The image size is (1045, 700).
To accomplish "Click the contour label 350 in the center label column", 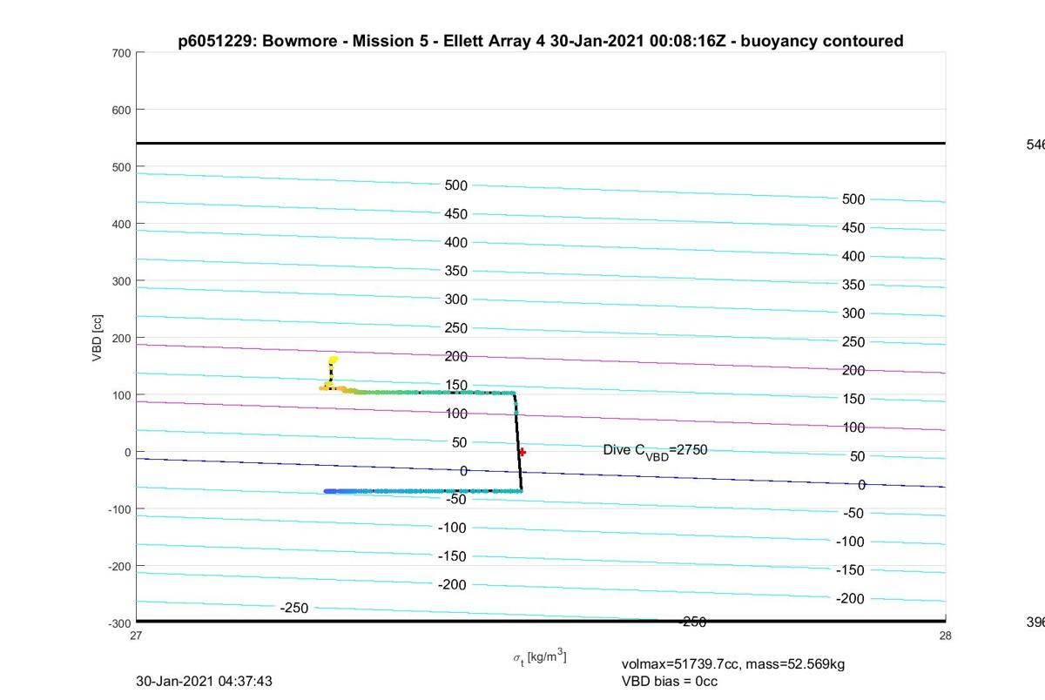I will pos(456,271).
